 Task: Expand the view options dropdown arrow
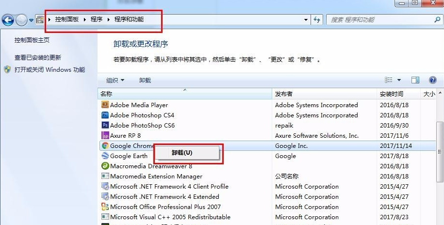coord(399,80)
